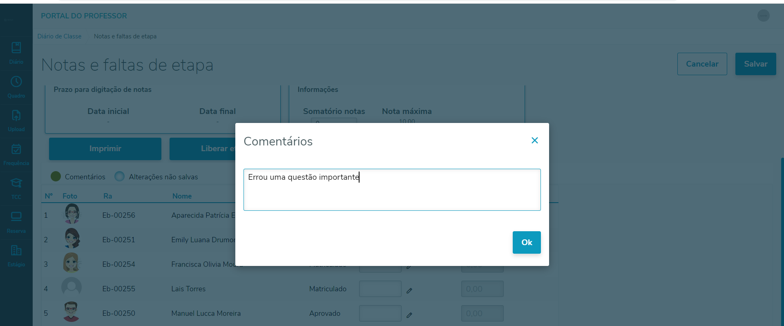
Task: Click the Imprimir button
Action: point(105,149)
